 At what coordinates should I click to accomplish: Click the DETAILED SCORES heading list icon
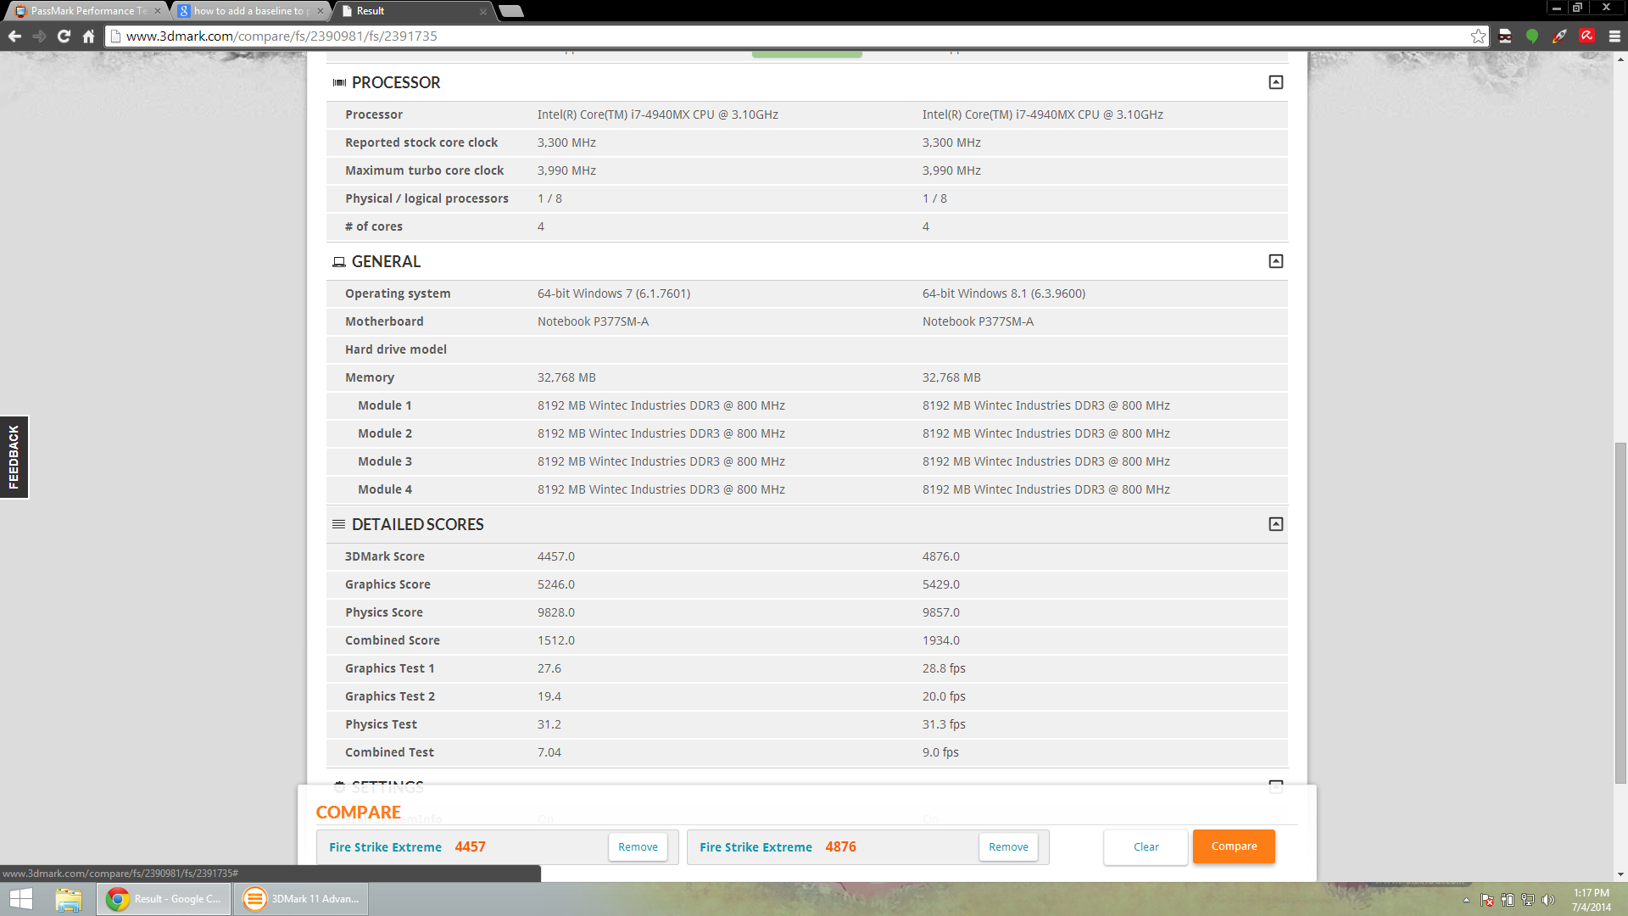pyautogui.click(x=339, y=524)
